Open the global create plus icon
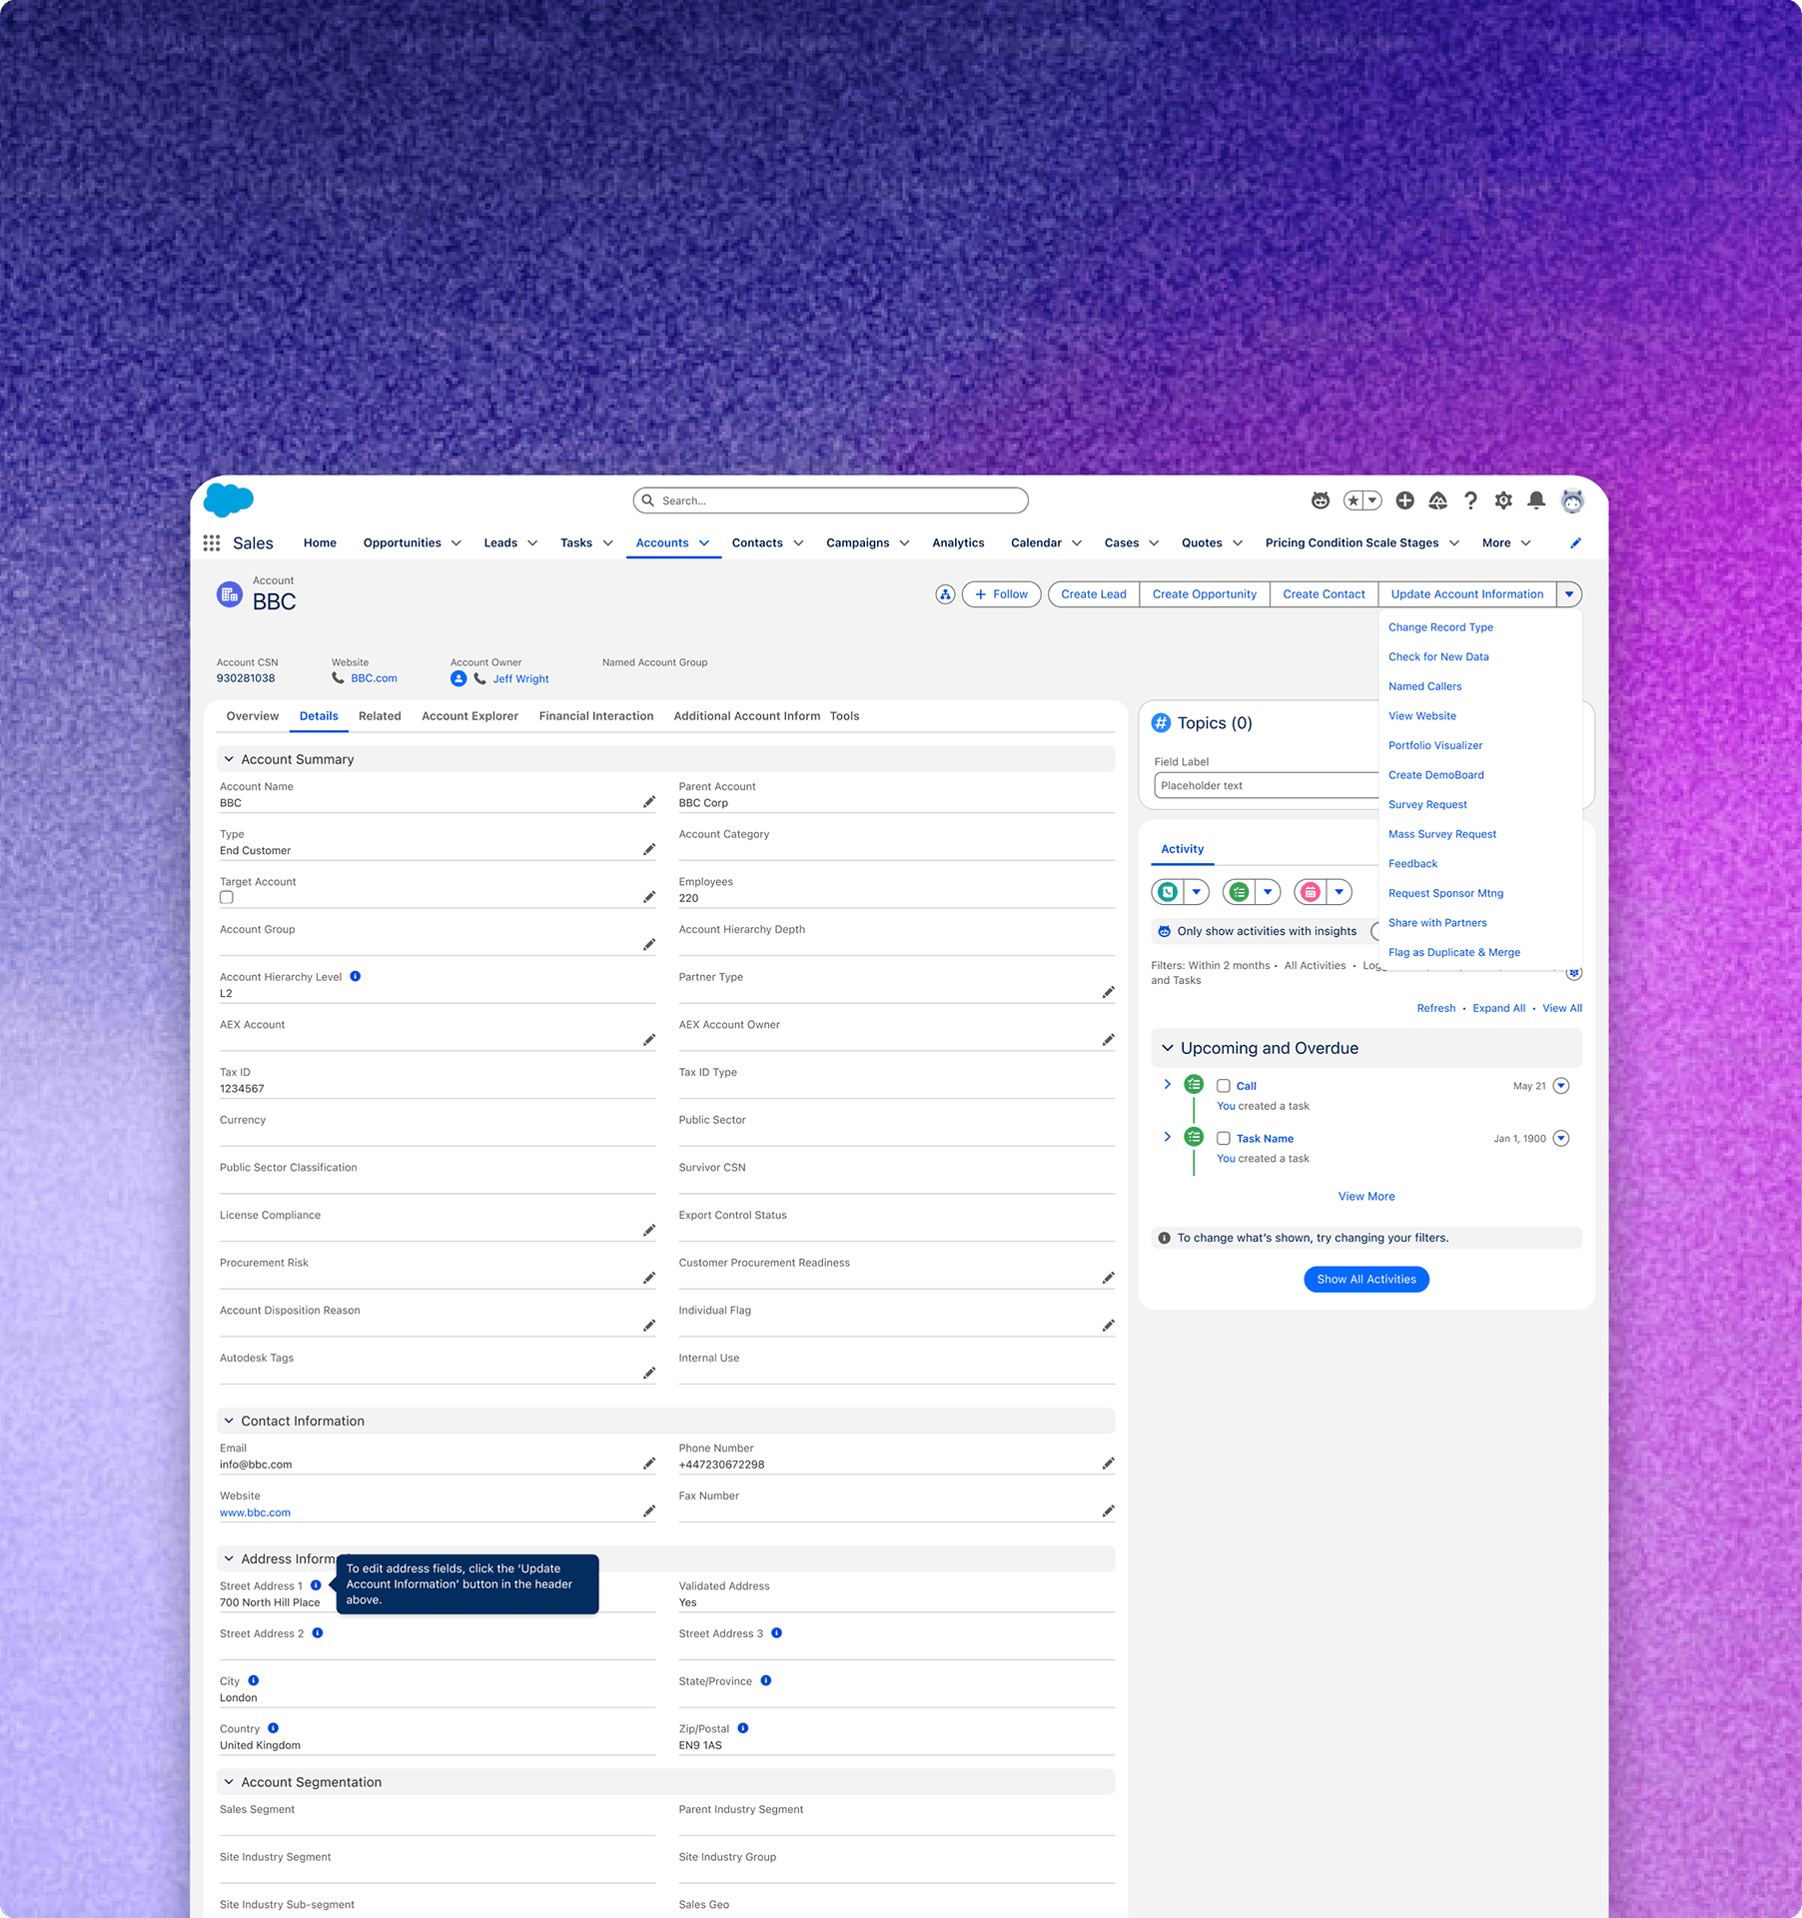Screen dimensions: 1802x1918 (x=1404, y=500)
